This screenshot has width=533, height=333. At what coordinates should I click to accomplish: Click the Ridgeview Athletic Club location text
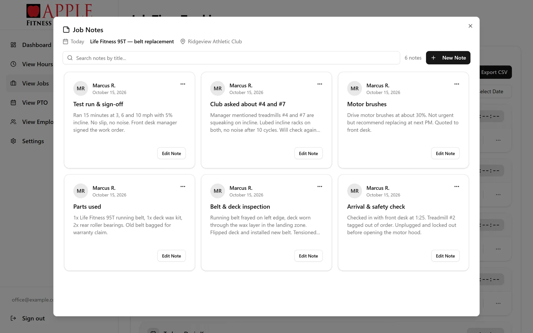coord(215,41)
